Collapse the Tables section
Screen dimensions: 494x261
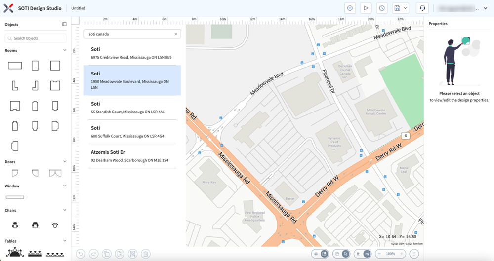click(x=65, y=241)
